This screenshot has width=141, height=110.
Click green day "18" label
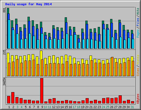tap(78, 107)
